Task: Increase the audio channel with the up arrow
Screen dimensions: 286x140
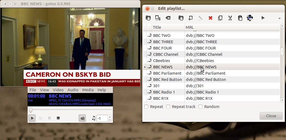Action: pyautogui.click(x=110, y=117)
